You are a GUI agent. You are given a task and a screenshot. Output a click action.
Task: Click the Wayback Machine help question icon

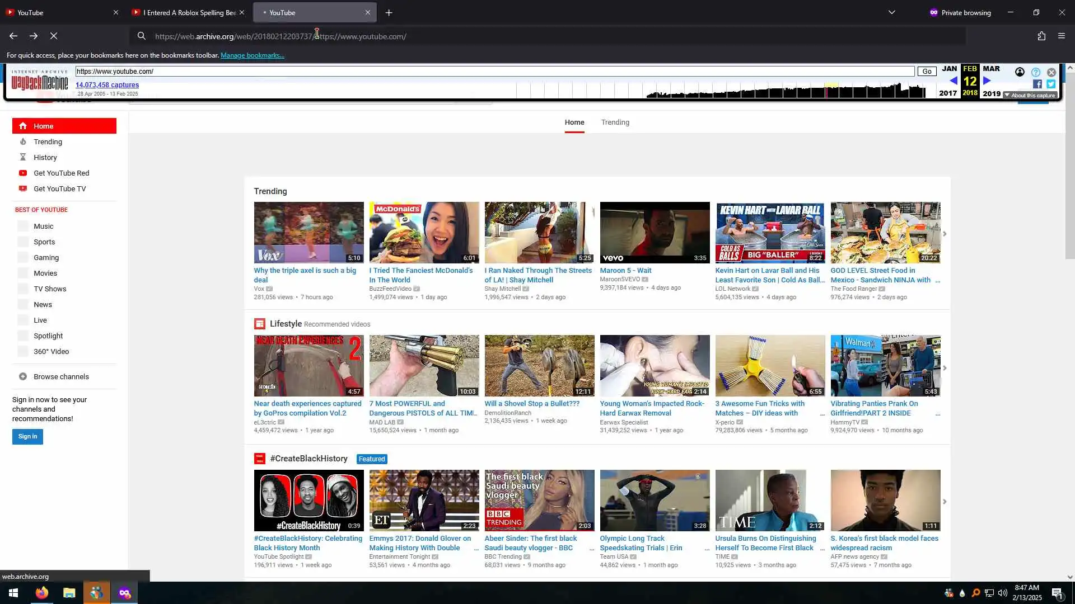pyautogui.click(x=1035, y=72)
